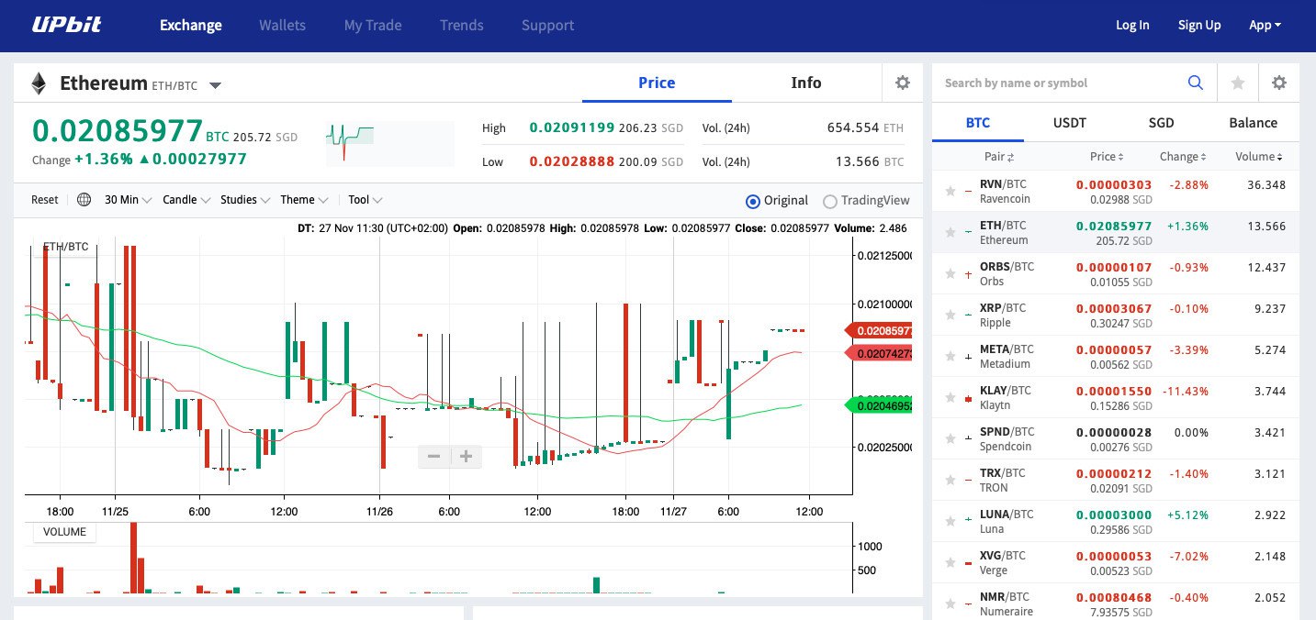Click the mini price sparkline chart
The image size is (1316, 620).
[x=389, y=144]
